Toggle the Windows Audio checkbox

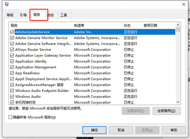(12, 97)
